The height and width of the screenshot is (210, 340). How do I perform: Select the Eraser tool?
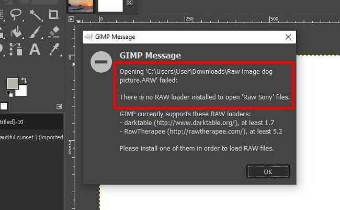click(x=53, y=32)
